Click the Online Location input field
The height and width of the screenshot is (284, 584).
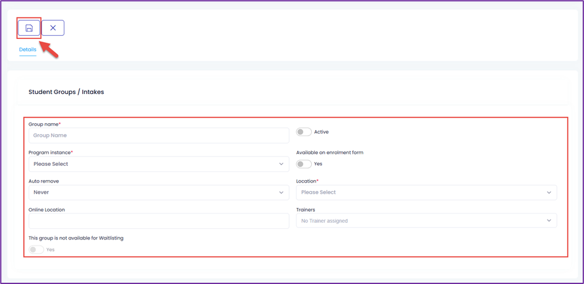[158, 221]
